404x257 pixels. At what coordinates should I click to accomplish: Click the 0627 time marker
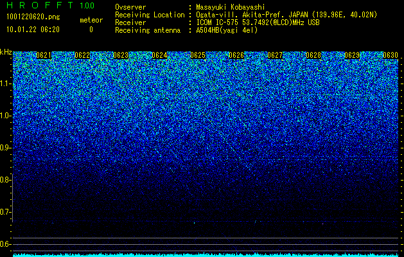tap(275, 55)
